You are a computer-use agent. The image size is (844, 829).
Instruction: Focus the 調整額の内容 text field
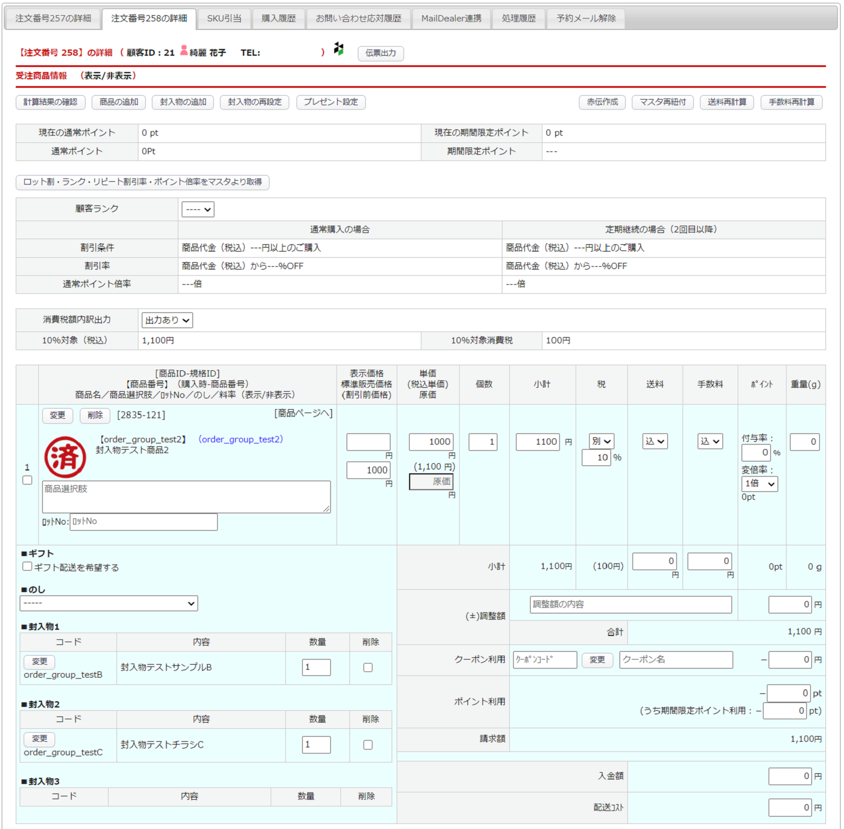click(x=630, y=604)
